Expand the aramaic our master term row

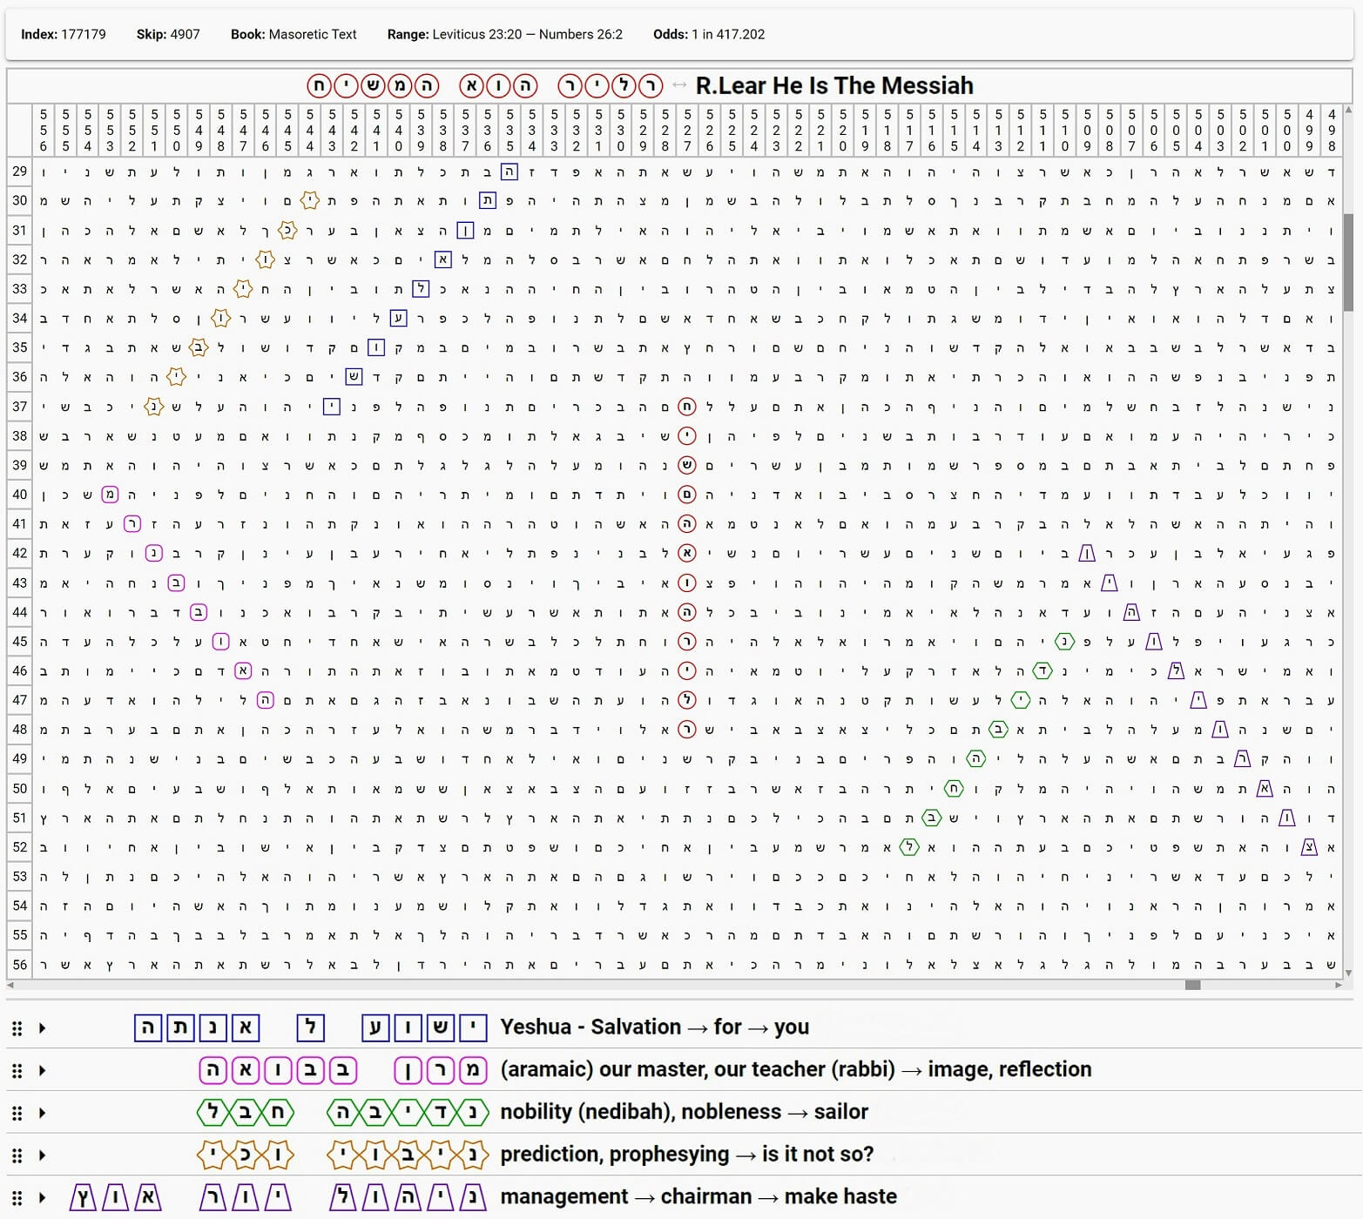point(42,1070)
